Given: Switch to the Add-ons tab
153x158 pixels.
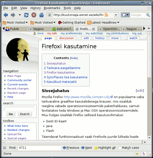Looking at the screenshot, I should click(62, 29).
